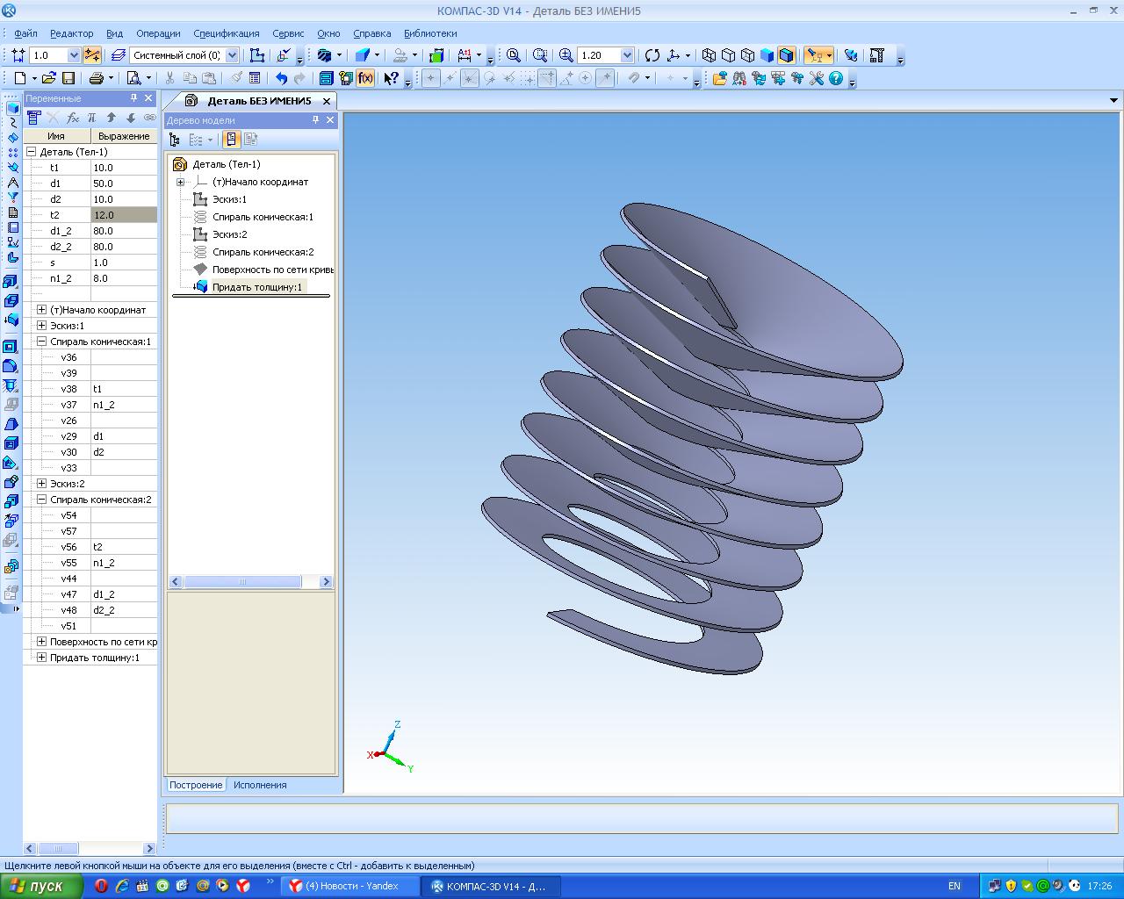Open the orientation dropdown arrow
The image size is (1124, 899).
click(688, 55)
